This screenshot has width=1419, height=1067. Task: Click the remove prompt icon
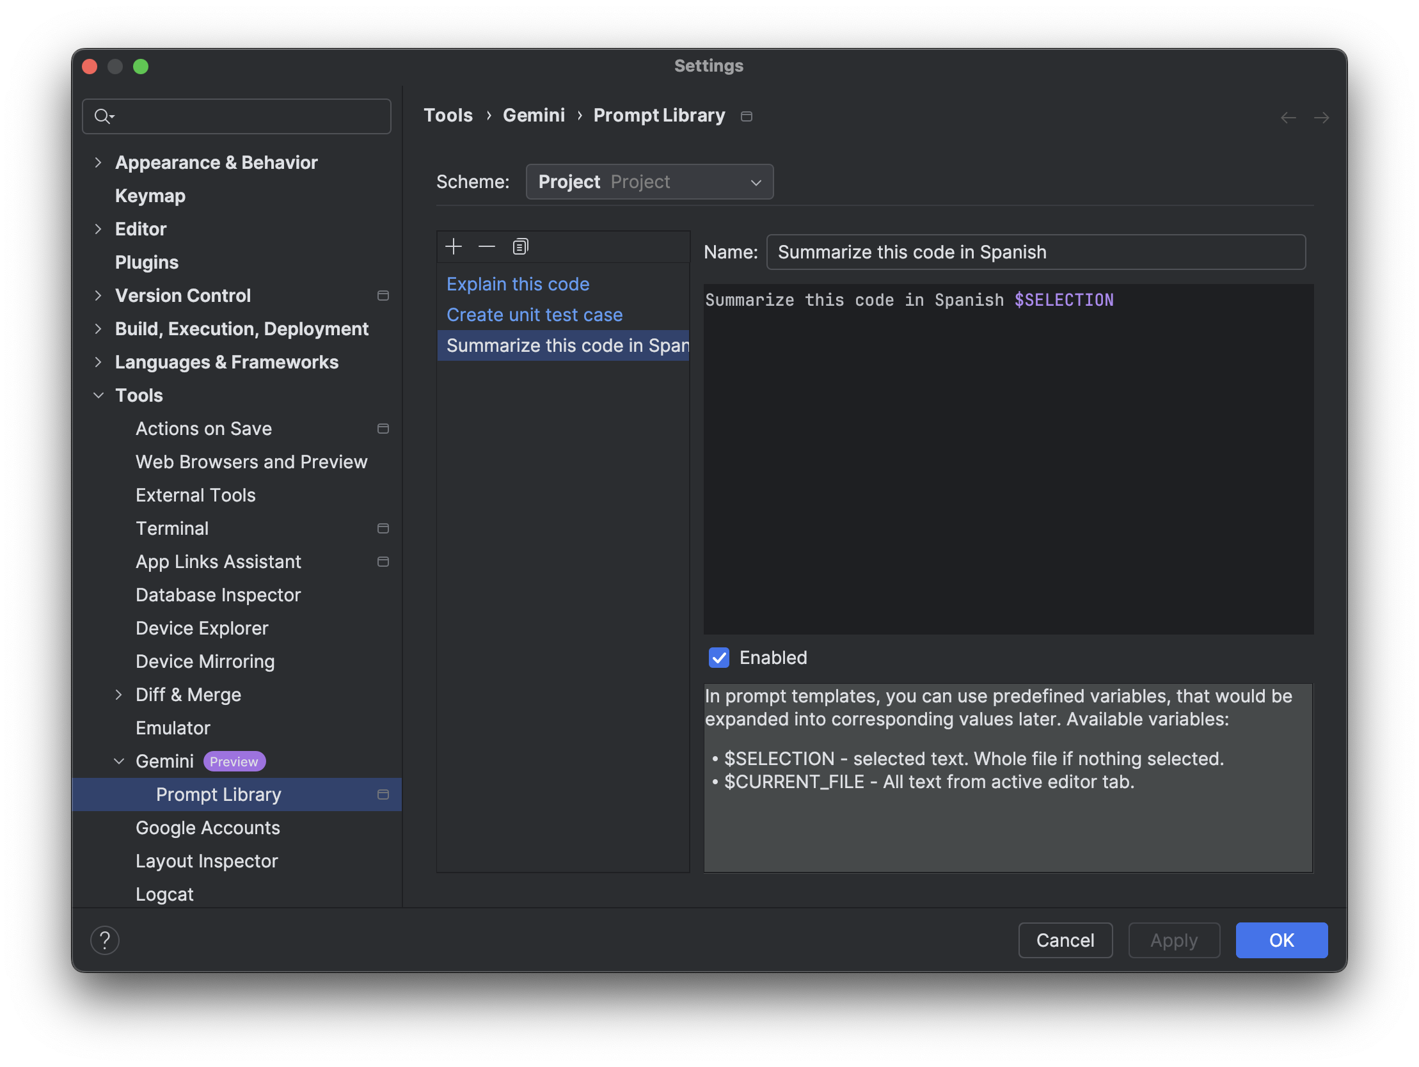486,246
